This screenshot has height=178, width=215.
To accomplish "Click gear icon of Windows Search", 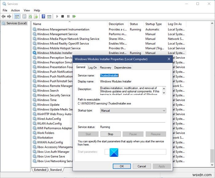I will (x=34, y=90).
